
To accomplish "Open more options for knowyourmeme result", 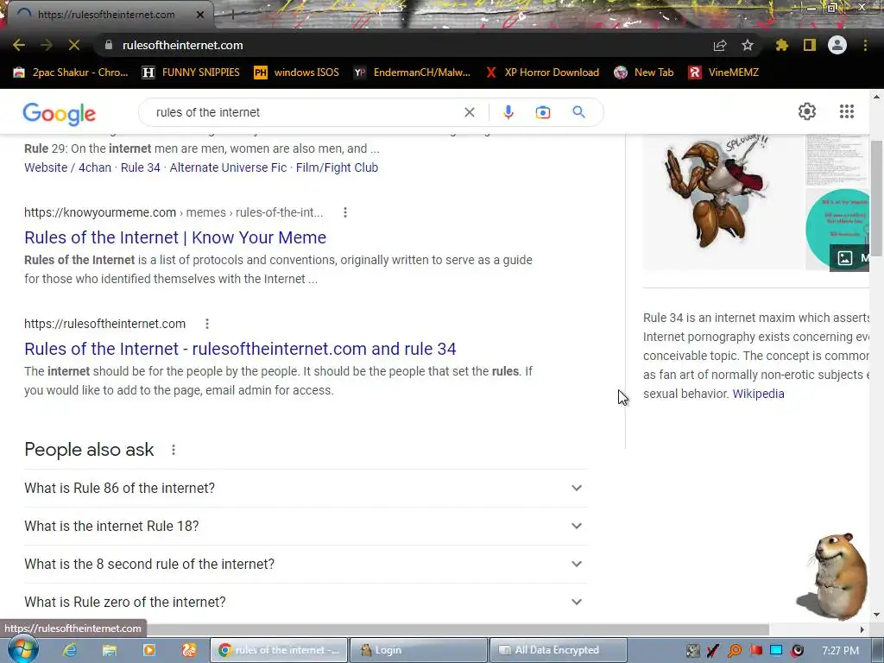I will [345, 212].
